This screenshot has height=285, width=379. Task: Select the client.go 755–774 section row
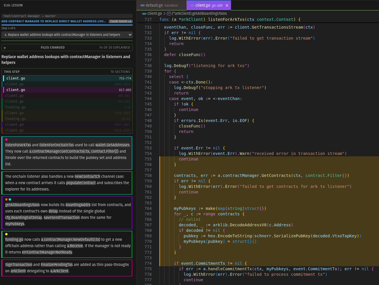coord(68,78)
